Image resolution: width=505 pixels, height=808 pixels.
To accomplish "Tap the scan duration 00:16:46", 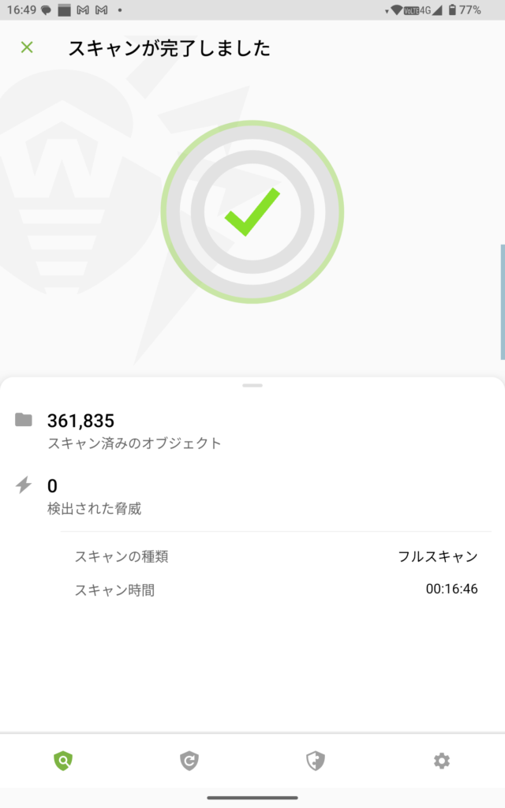I will point(451,589).
